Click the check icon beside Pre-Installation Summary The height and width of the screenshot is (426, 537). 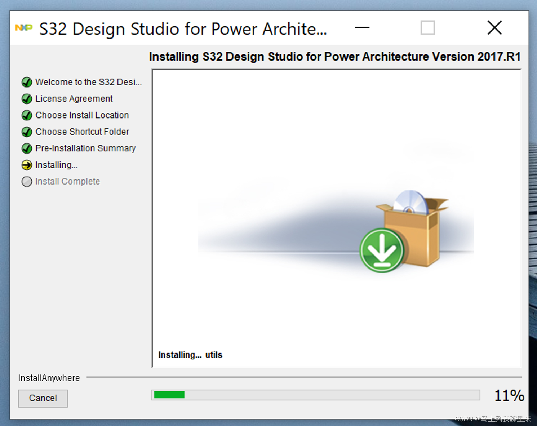[27, 148]
